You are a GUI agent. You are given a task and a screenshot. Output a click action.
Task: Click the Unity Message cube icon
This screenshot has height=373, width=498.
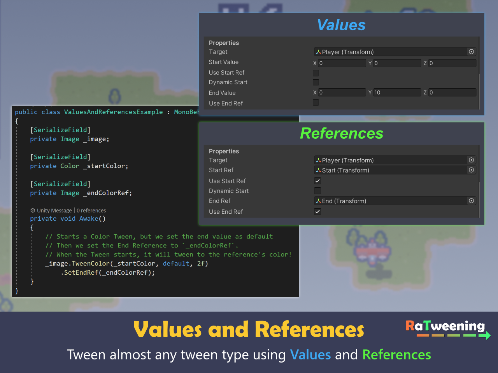point(33,211)
